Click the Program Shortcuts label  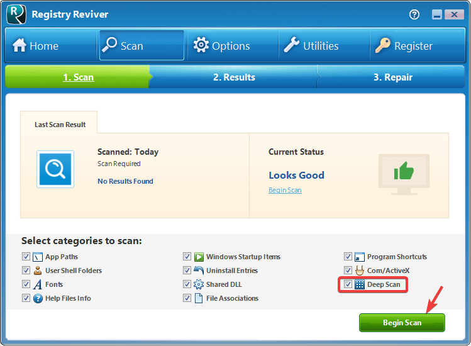[397, 257]
